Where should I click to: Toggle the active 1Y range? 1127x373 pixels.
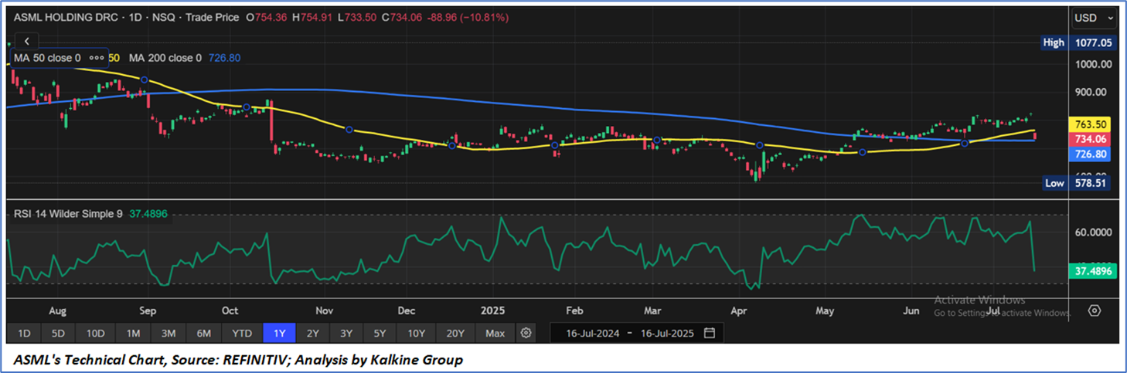(x=279, y=333)
